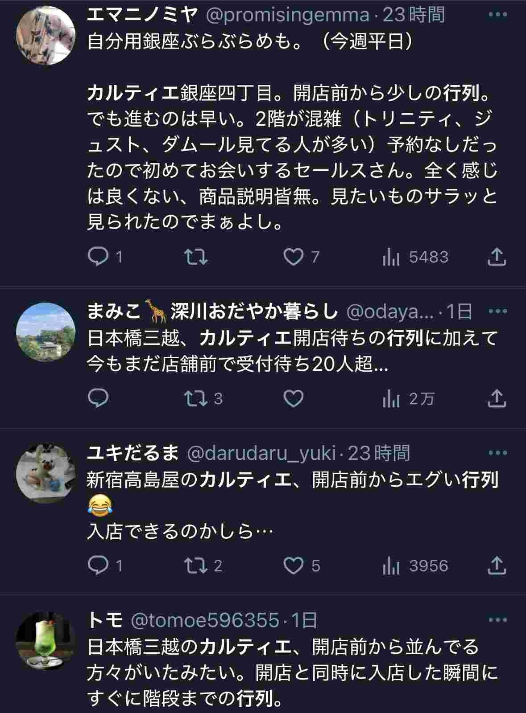
Task: Retweet ユキだるま's tweet with 2 retweets
Action: click(197, 566)
